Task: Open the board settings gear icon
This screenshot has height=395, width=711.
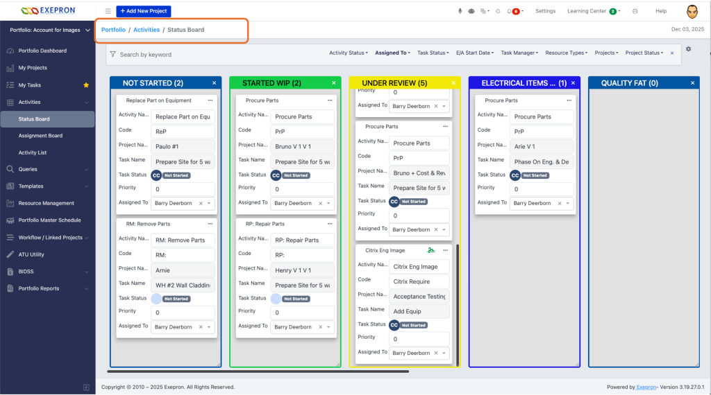Action: pyautogui.click(x=688, y=49)
